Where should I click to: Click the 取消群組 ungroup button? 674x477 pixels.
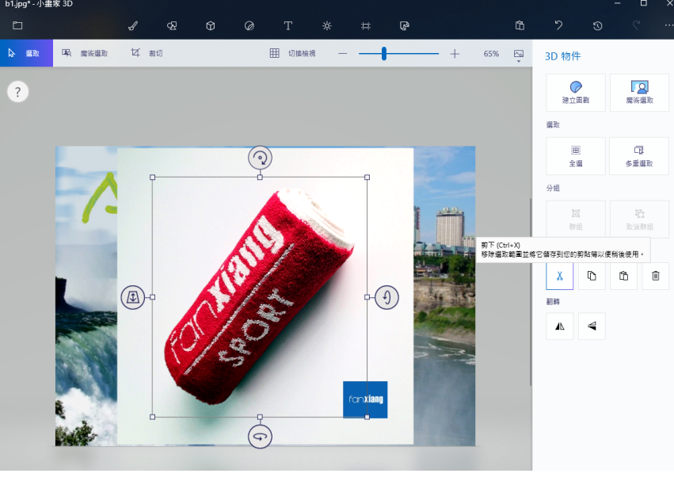(x=639, y=219)
